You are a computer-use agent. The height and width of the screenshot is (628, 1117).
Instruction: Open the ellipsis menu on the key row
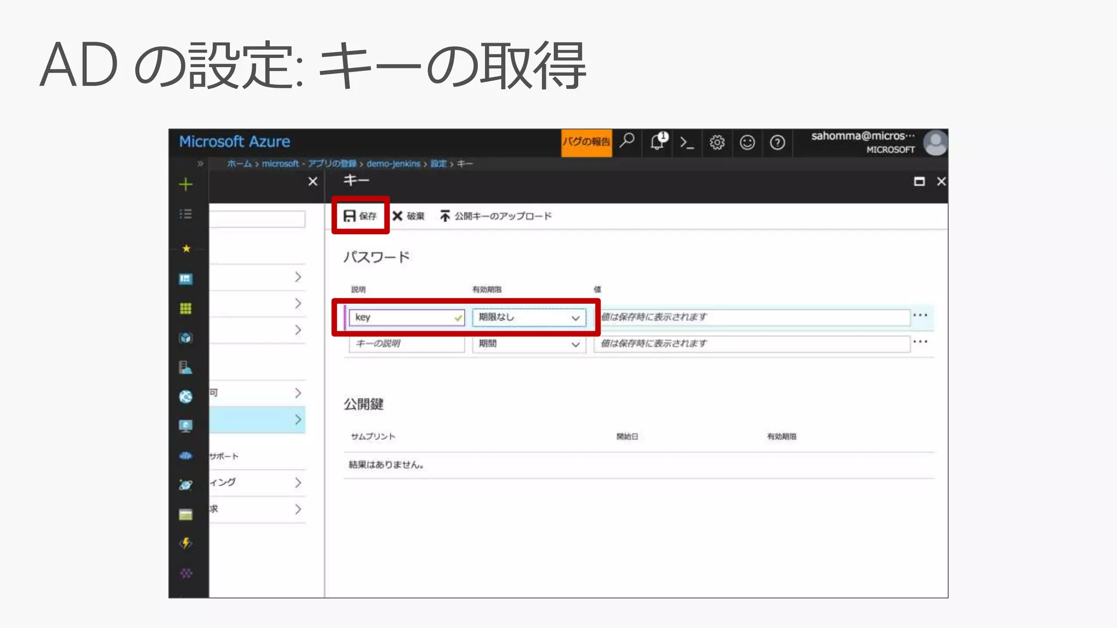pos(920,315)
